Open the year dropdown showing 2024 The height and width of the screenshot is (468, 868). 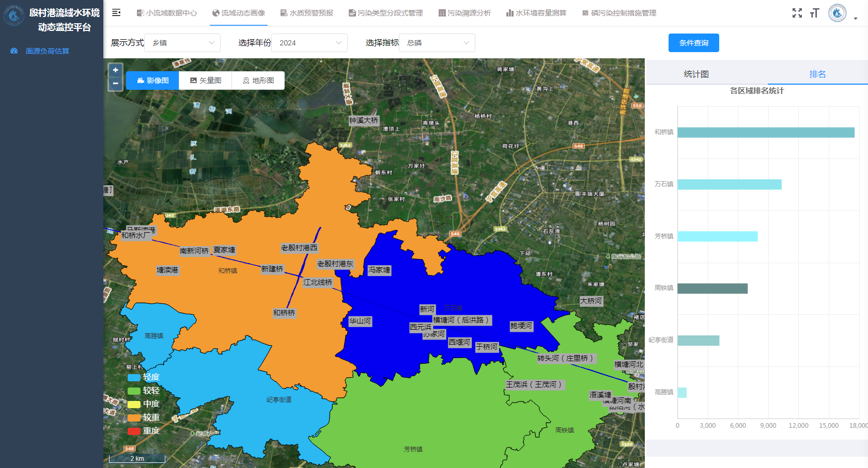[309, 43]
